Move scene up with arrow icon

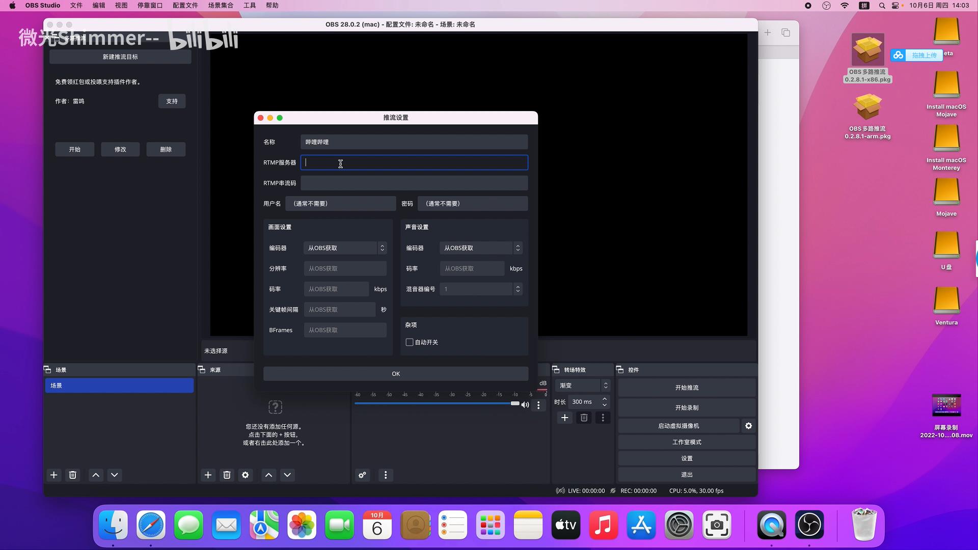tap(96, 475)
